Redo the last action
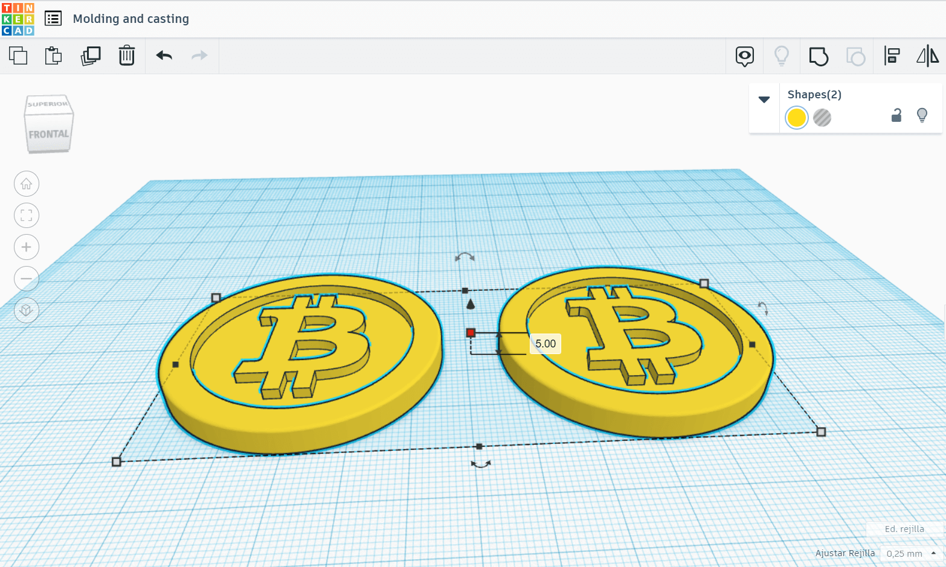Viewport: 946px width, 567px height. (x=199, y=55)
